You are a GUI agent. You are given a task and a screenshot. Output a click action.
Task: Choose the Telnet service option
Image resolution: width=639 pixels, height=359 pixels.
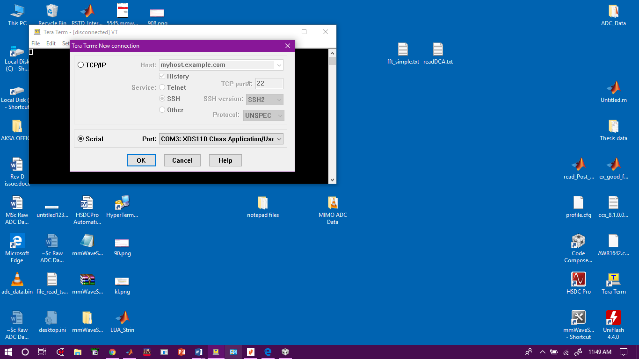(162, 87)
